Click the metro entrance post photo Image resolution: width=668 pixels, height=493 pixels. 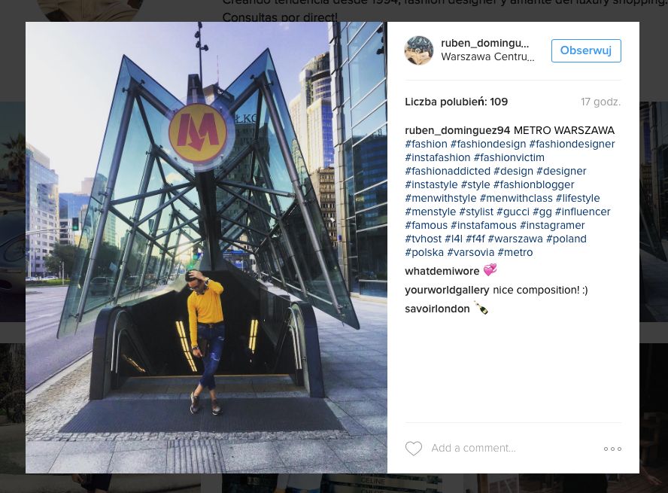(x=206, y=247)
